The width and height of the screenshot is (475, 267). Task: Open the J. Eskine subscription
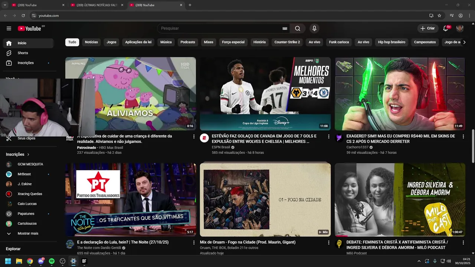pyautogui.click(x=28, y=184)
